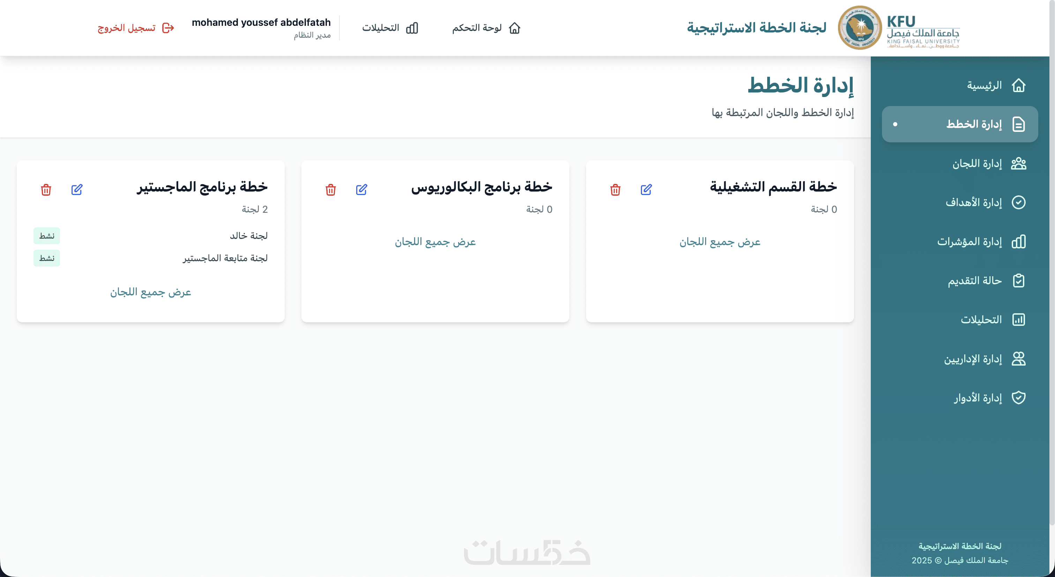Click trash icon on خطة برنامج الماجستير card
This screenshot has height=577, width=1055.
click(x=46, y=190)
